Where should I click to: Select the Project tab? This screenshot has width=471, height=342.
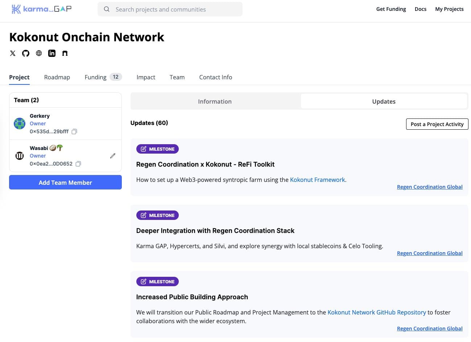(x=19, y=77)
